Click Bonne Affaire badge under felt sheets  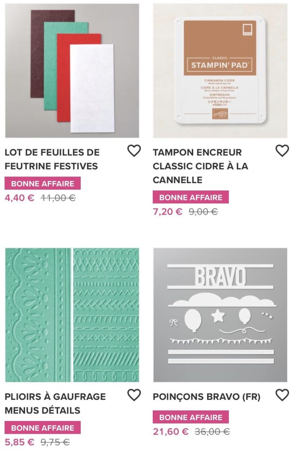(43, 184)
